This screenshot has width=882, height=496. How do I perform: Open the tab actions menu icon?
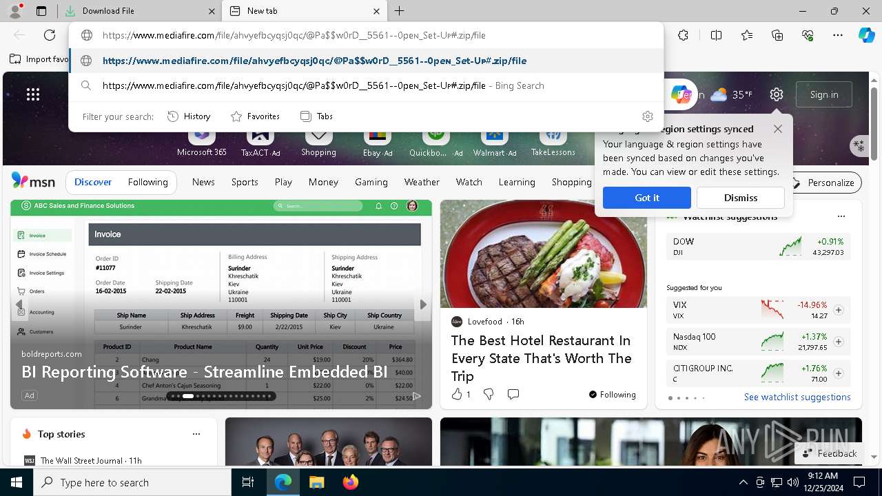tap(41, 11)
